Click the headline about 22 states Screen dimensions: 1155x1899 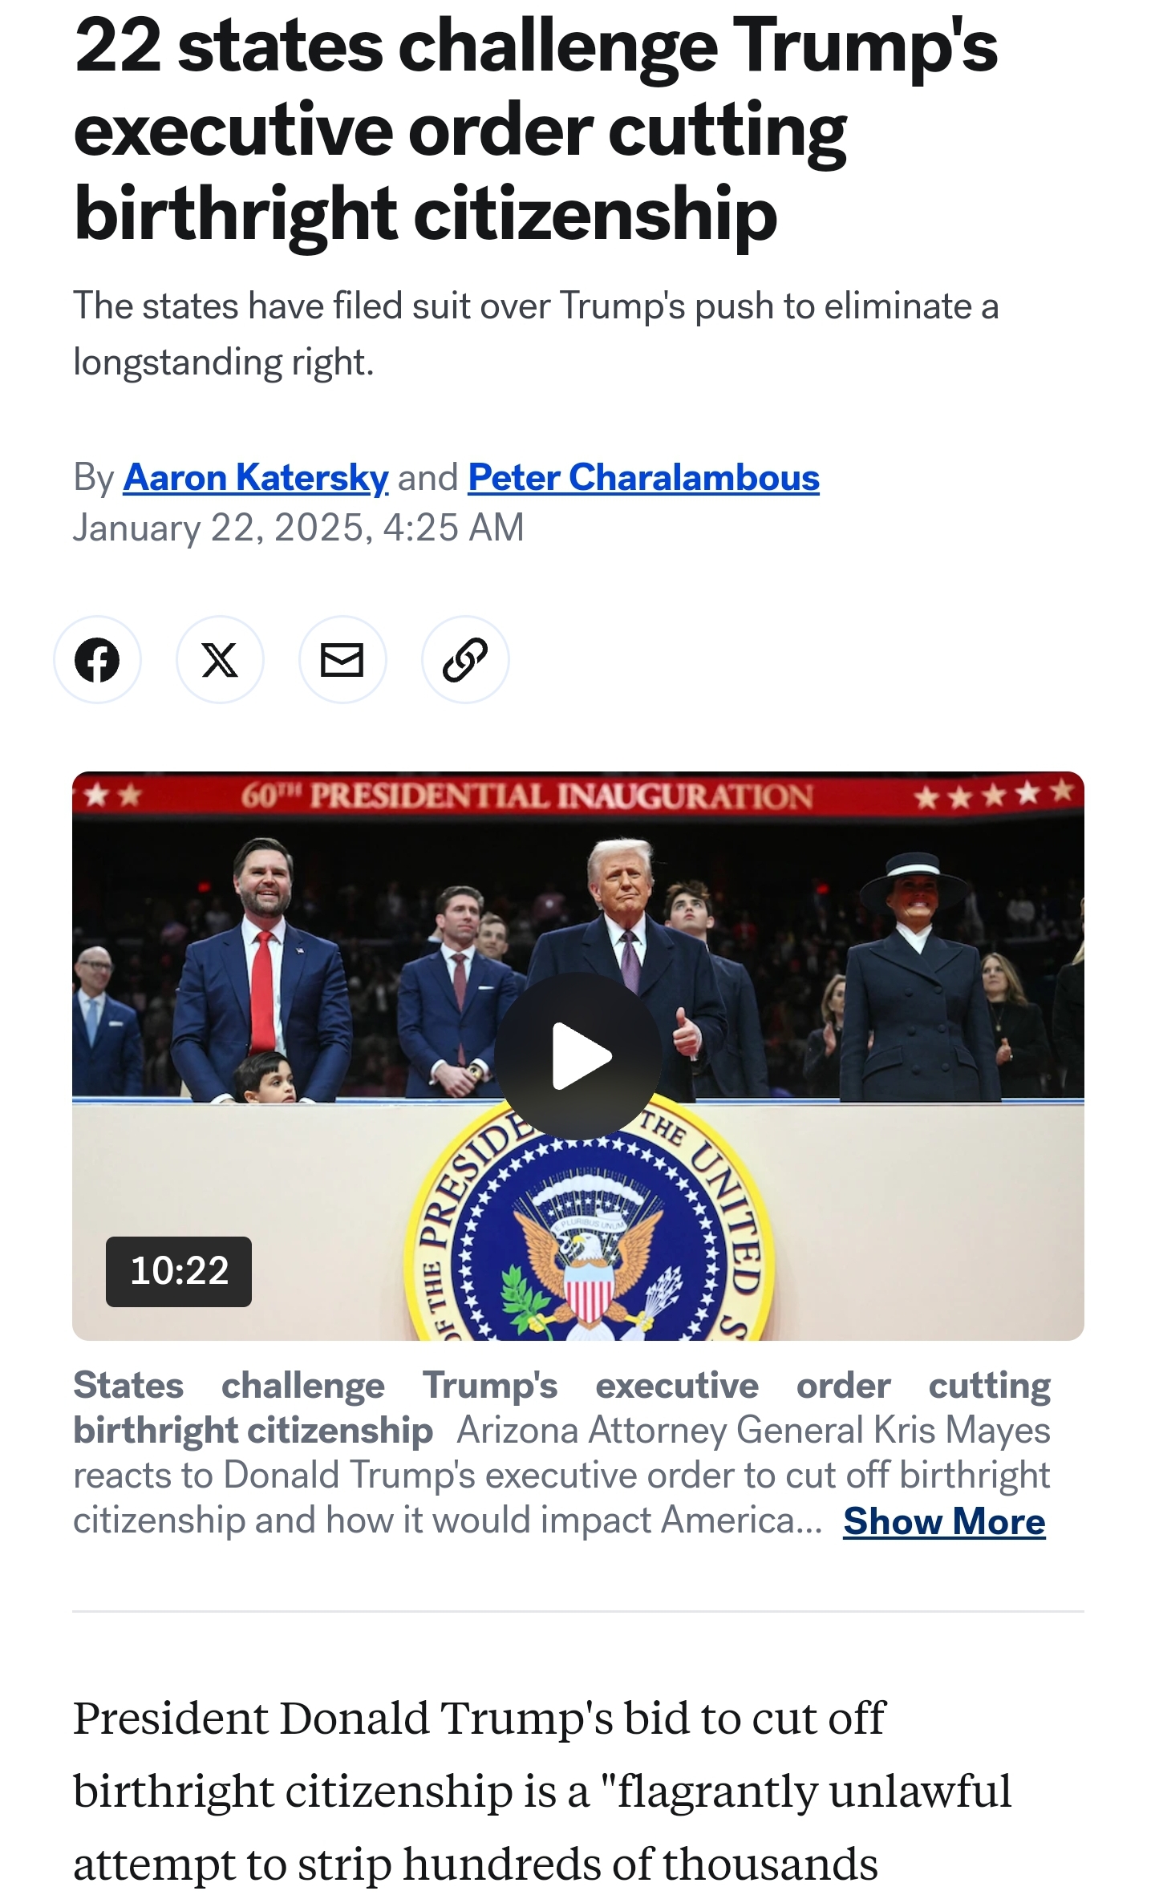[536, 130]
